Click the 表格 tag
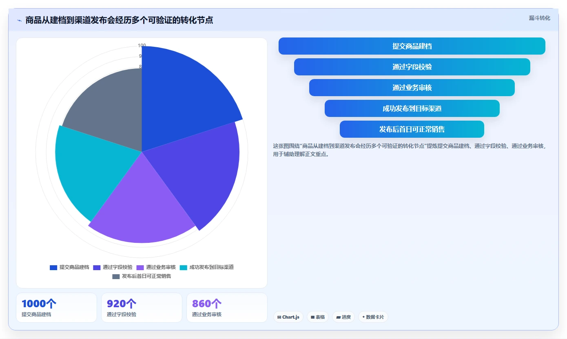This screenshot has width=567, height=339. 318,317
